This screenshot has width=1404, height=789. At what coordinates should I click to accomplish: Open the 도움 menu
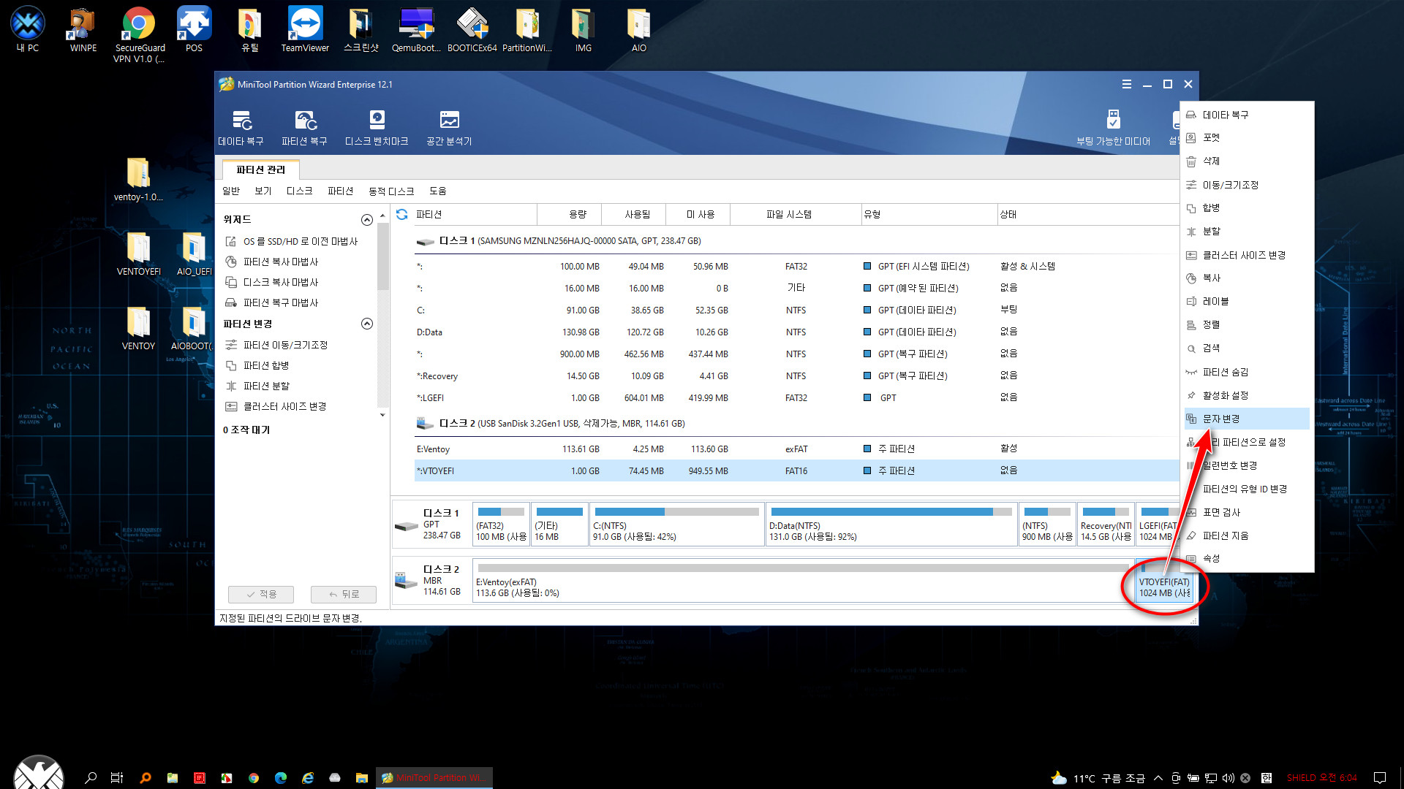coord(437,191)
